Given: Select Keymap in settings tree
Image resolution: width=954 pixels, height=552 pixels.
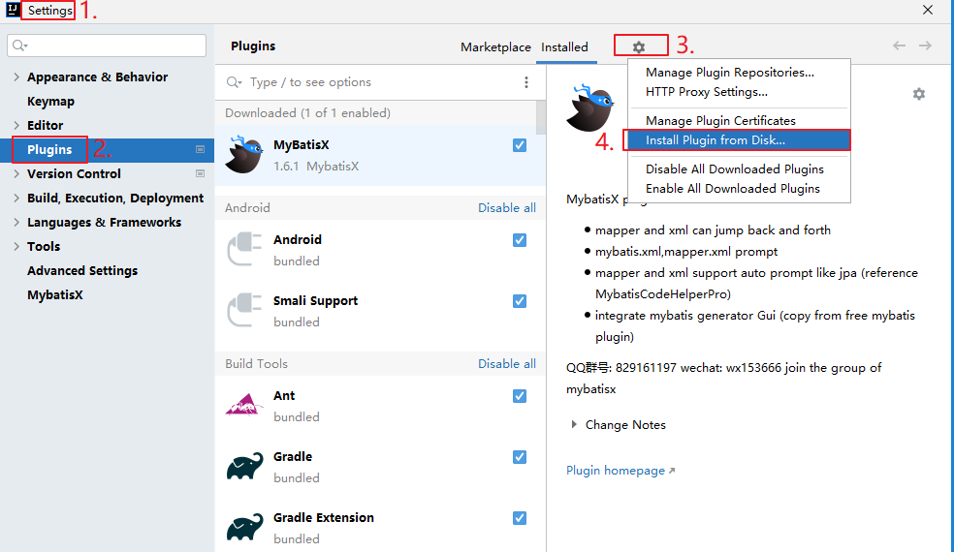Looking at the screenshot, I should point(50,101).
